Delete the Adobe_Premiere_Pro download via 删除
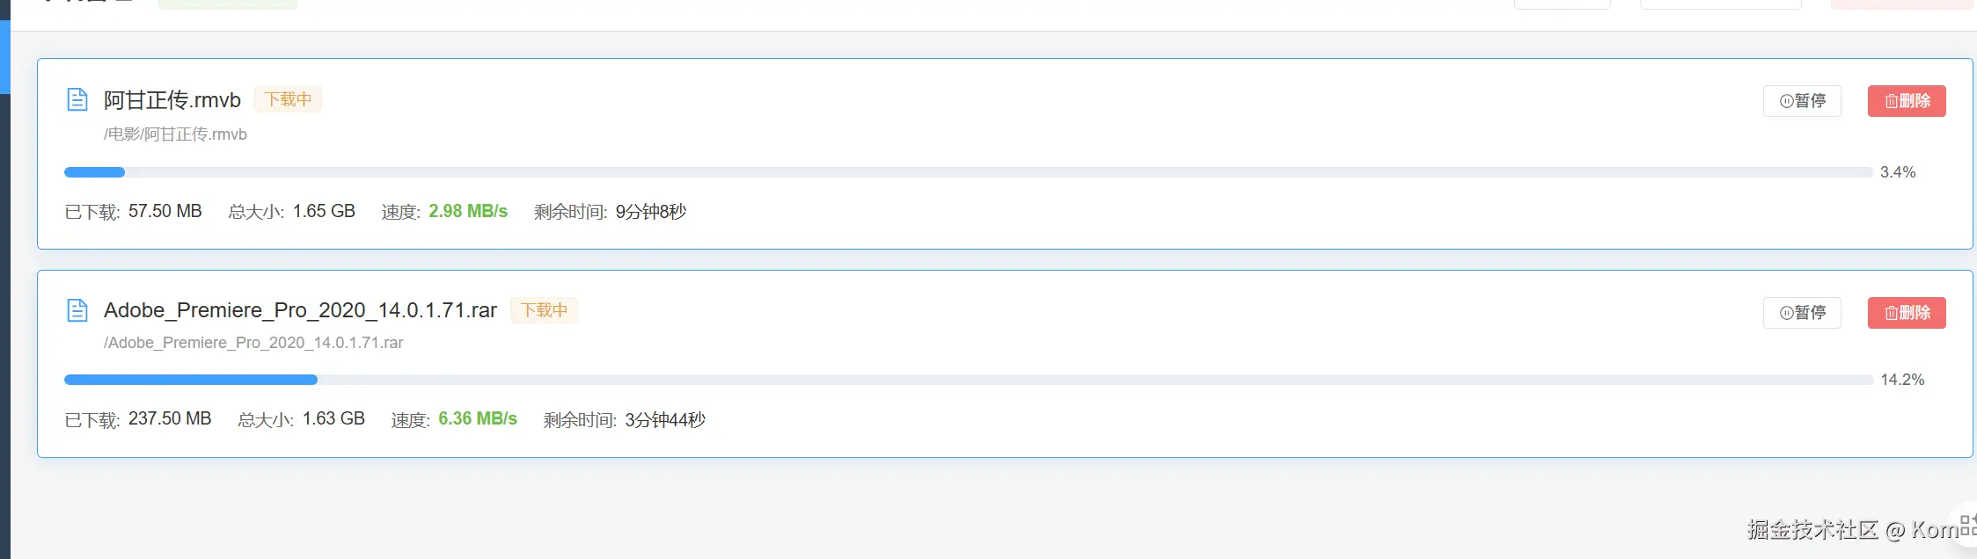The width and height of the screenshot is (1977, 559). coord(1907,312)
